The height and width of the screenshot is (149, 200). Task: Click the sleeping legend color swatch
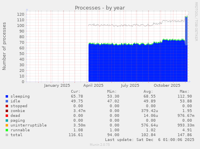(7, 96)
